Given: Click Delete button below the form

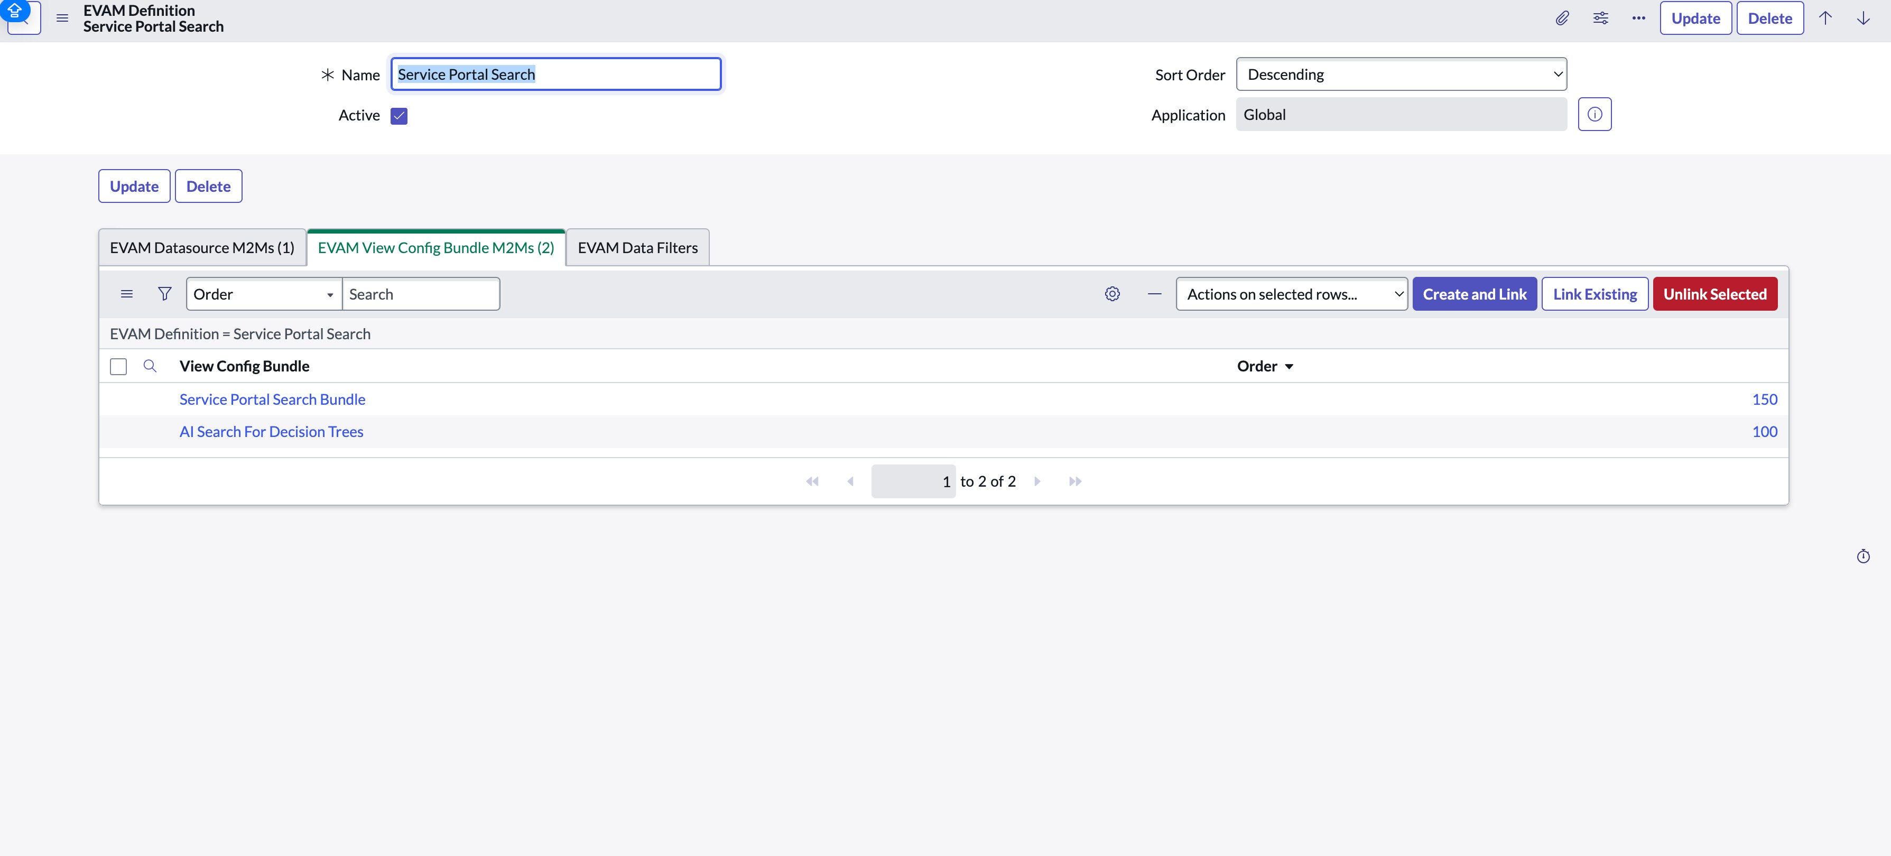Looking at the screenshot, I should (208, 187).
